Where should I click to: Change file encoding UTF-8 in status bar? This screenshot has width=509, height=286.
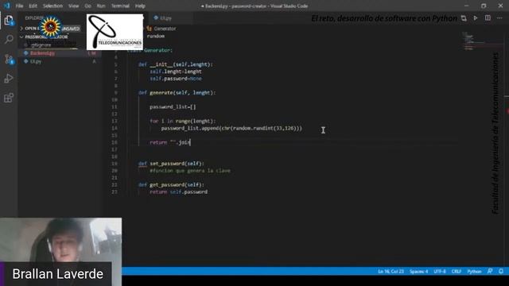point(440,271)
